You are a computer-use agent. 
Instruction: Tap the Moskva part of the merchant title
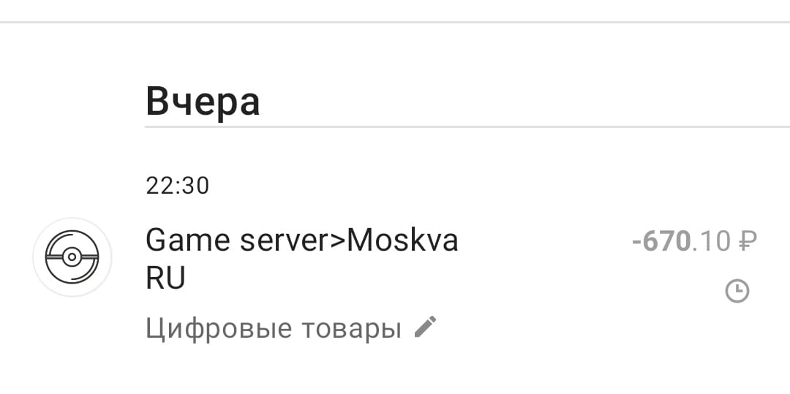(402, 240)
